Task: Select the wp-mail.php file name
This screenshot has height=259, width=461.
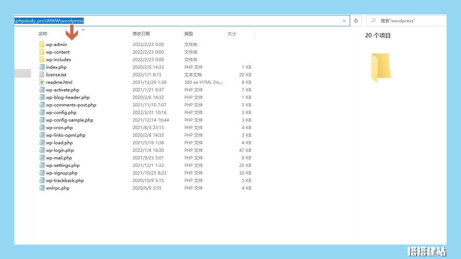Action: (59, 158)
